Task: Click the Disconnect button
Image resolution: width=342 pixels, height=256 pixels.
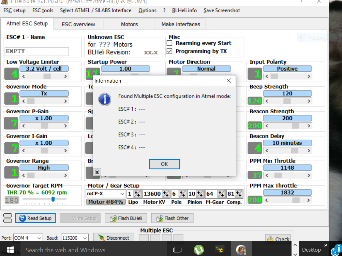Action: tap(114, 238)
